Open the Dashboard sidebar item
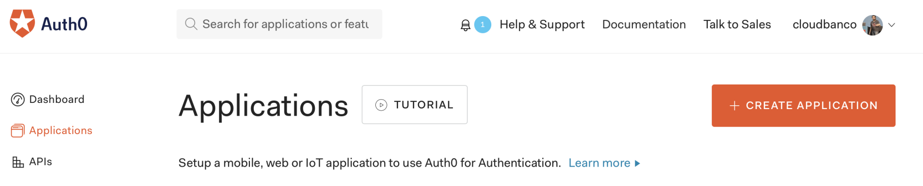Image resolution: width=923 pixels, height=186 pixels. click(47, 100)
